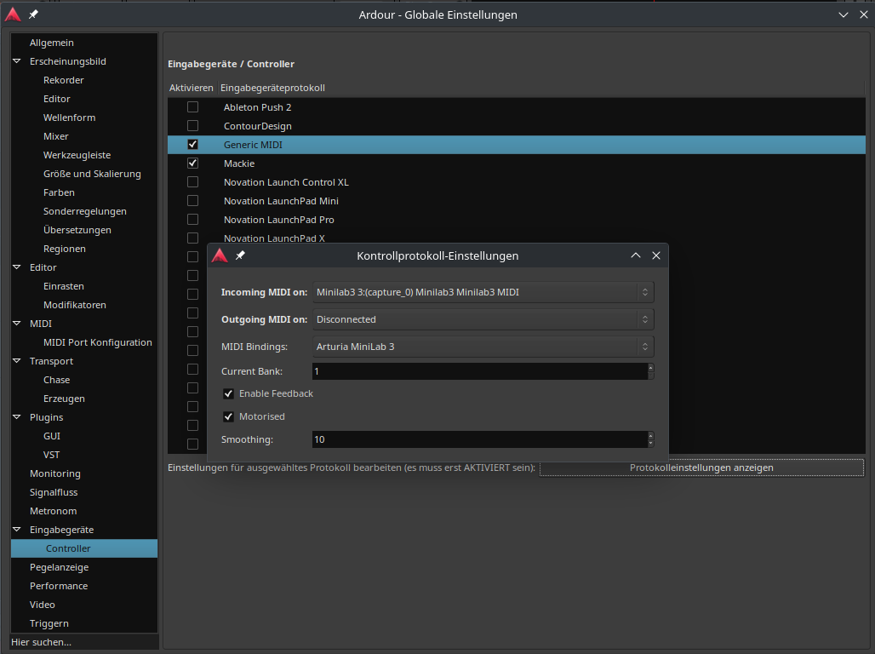Open the Incoming MIDI on dropdown
This screenshot has height=654, width=875.
(483, 292)
